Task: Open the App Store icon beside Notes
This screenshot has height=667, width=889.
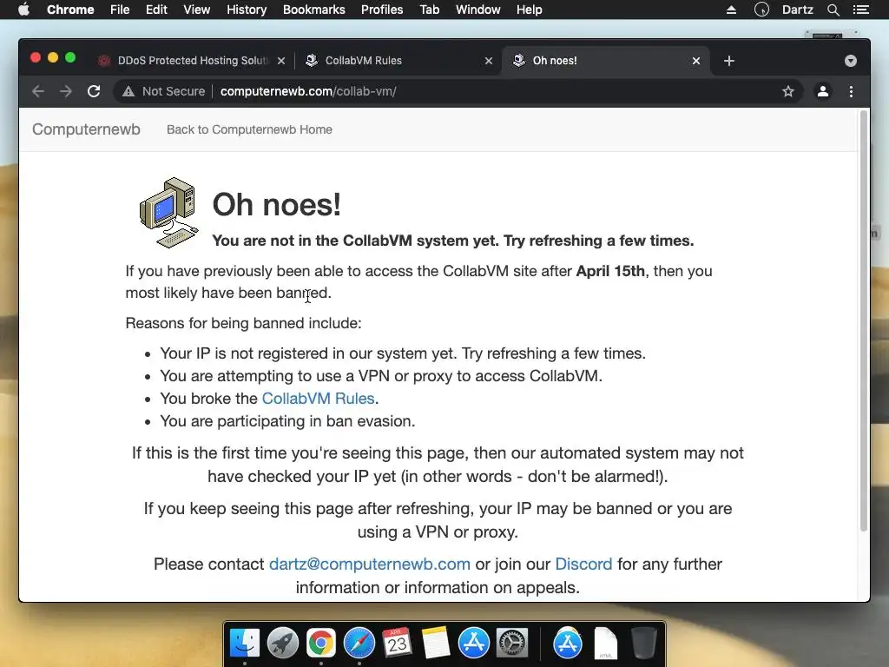Action: click(x=473, y=644)
